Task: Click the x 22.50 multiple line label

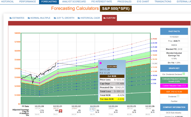Action: 154,43
